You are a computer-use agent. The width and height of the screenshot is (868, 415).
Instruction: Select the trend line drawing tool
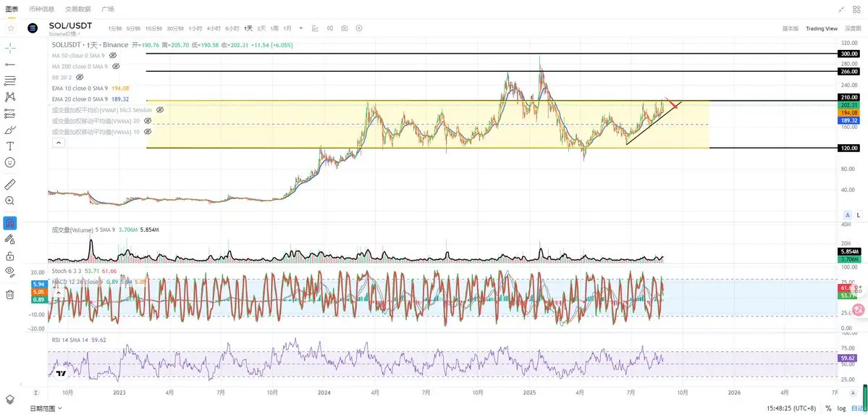pos(10,65)
